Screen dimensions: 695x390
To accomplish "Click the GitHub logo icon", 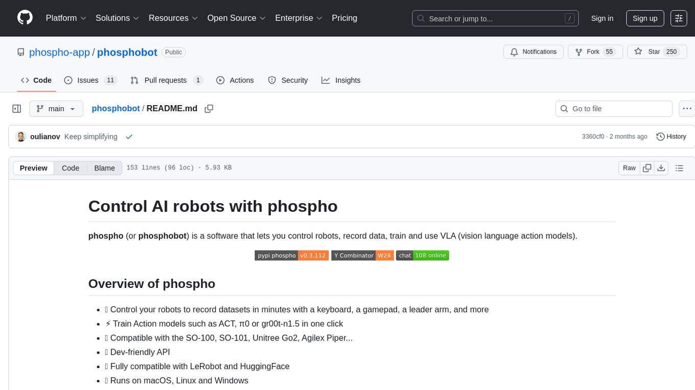I will pos(25,18).
